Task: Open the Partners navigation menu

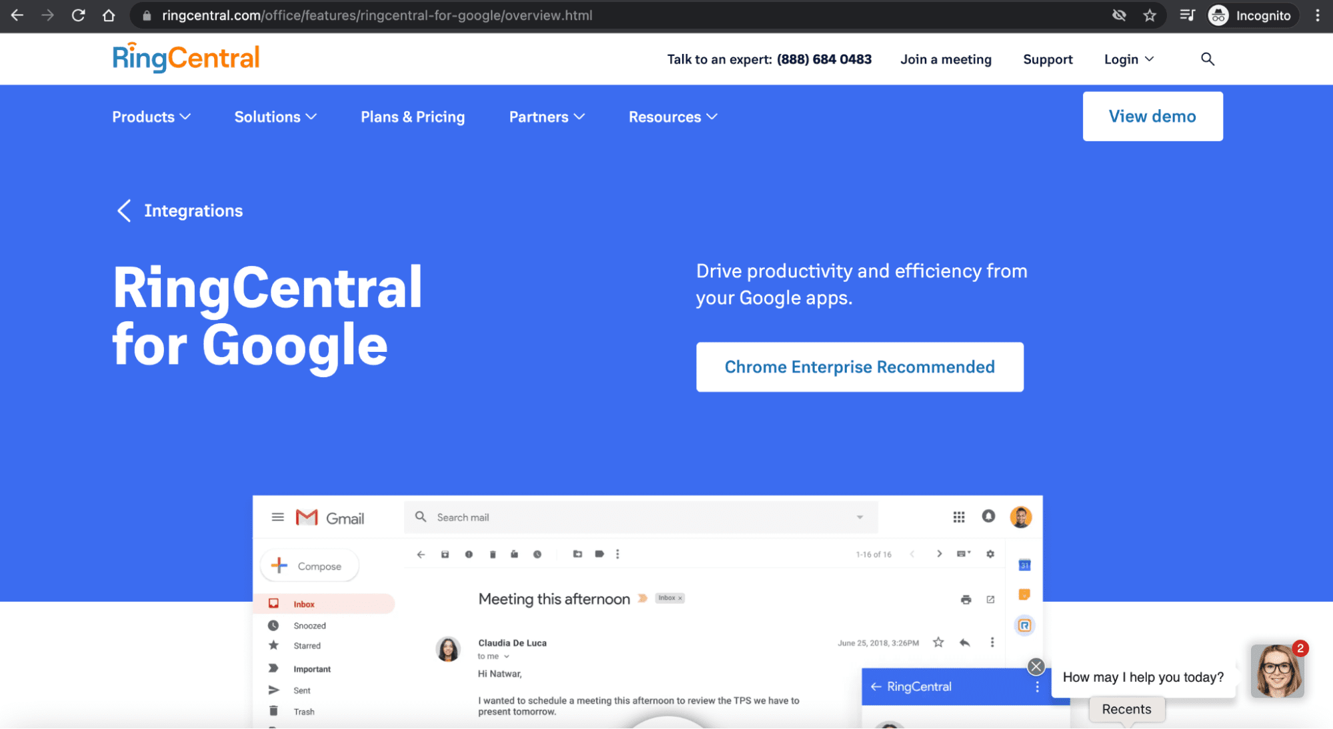Action: point(546,117)
